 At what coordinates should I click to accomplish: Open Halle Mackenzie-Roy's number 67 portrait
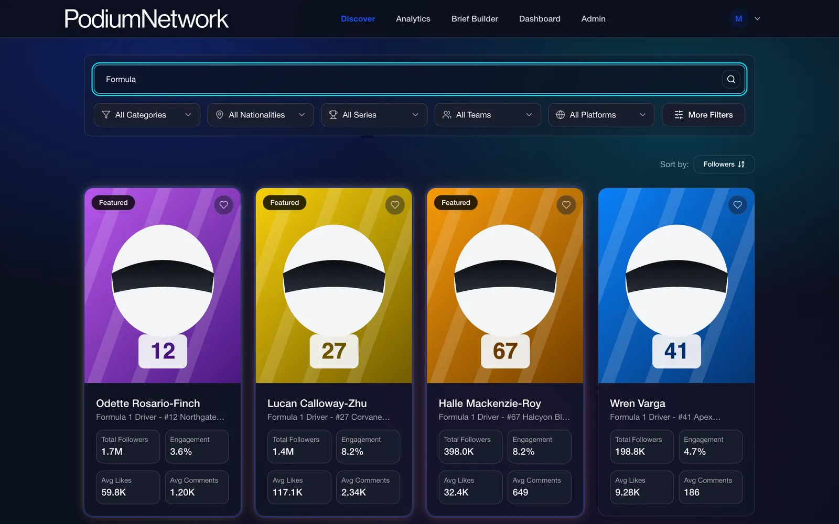505,286
